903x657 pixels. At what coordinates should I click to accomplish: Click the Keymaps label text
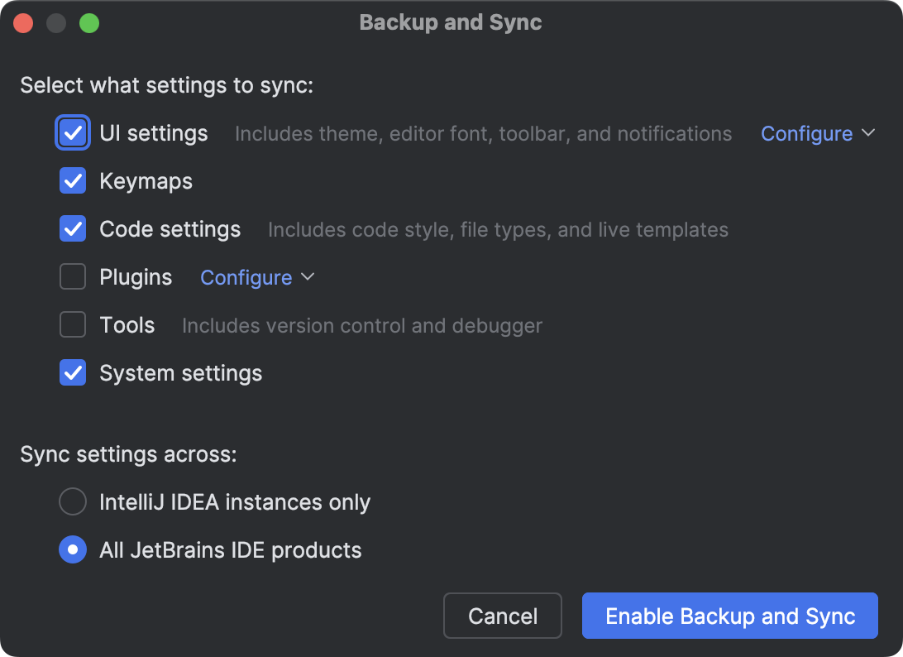(x=146, y=180)
